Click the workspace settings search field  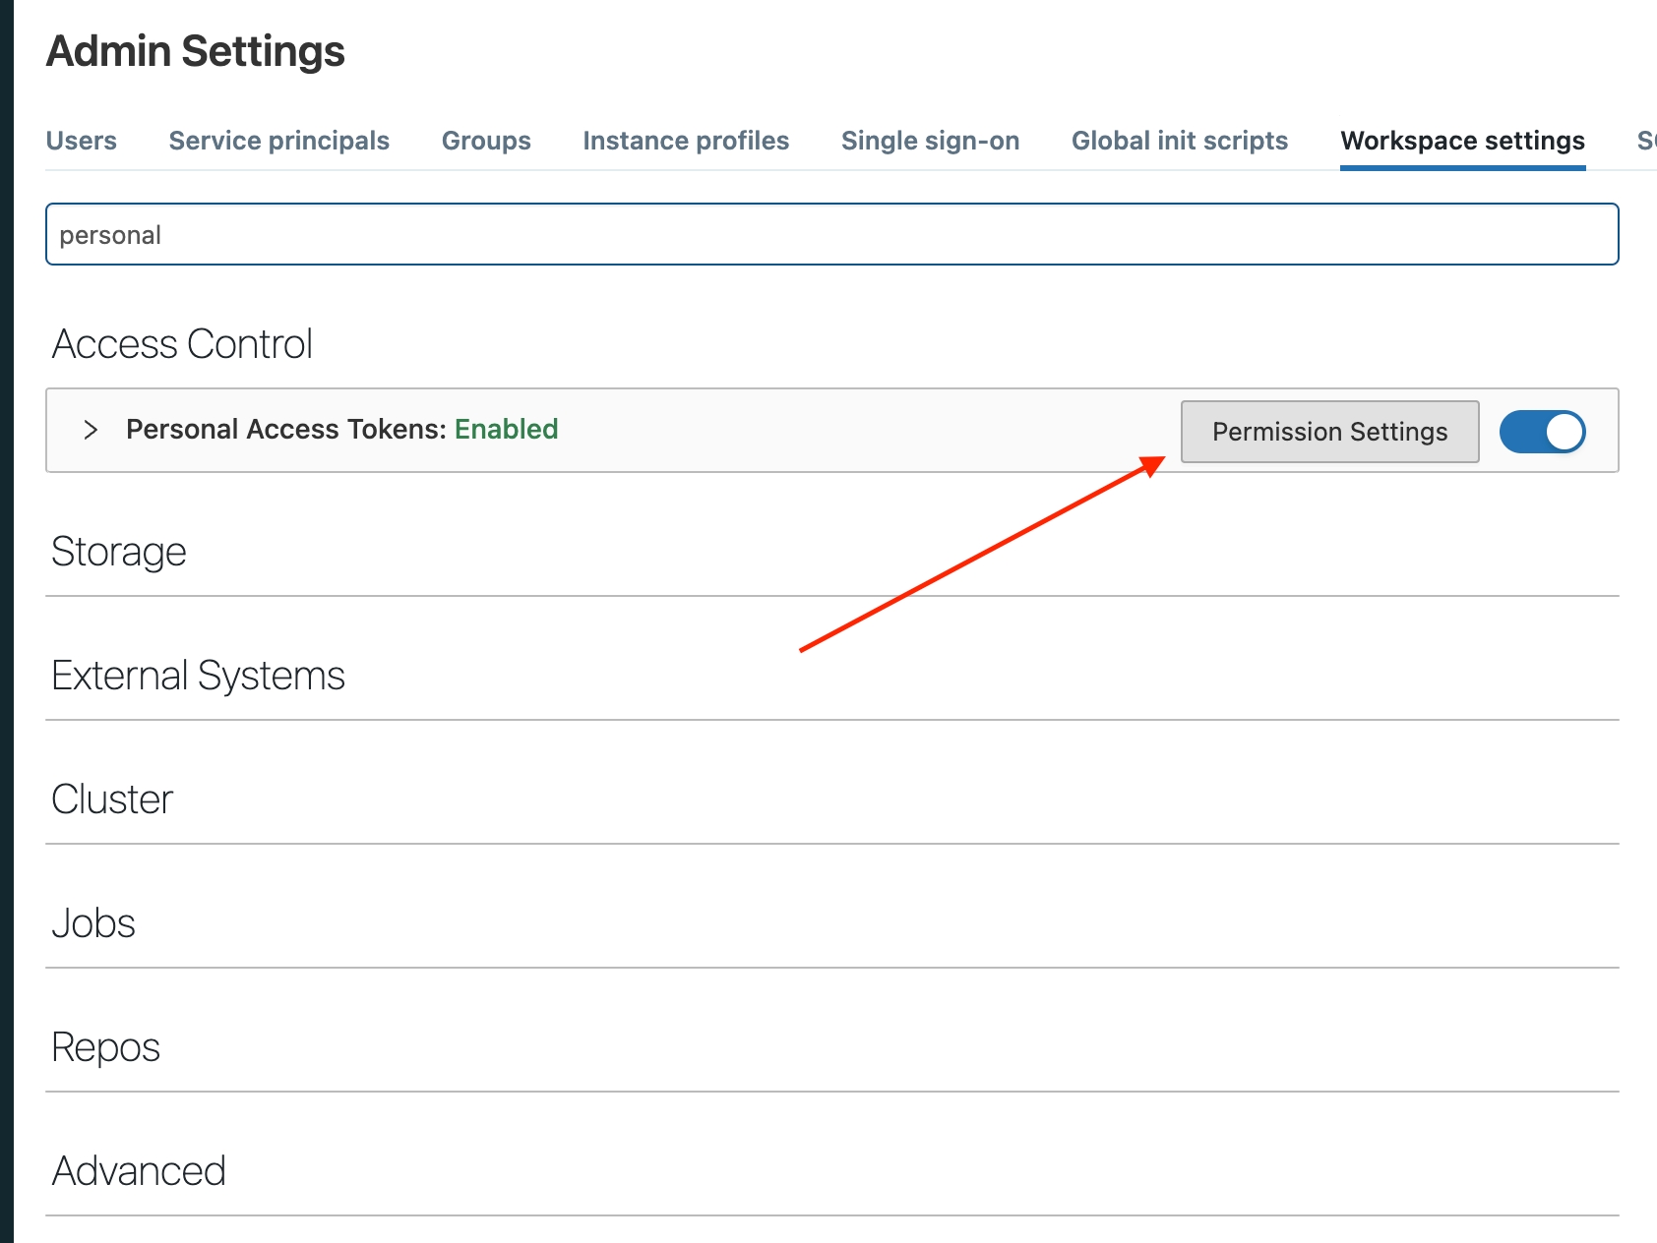click(831, 235)
